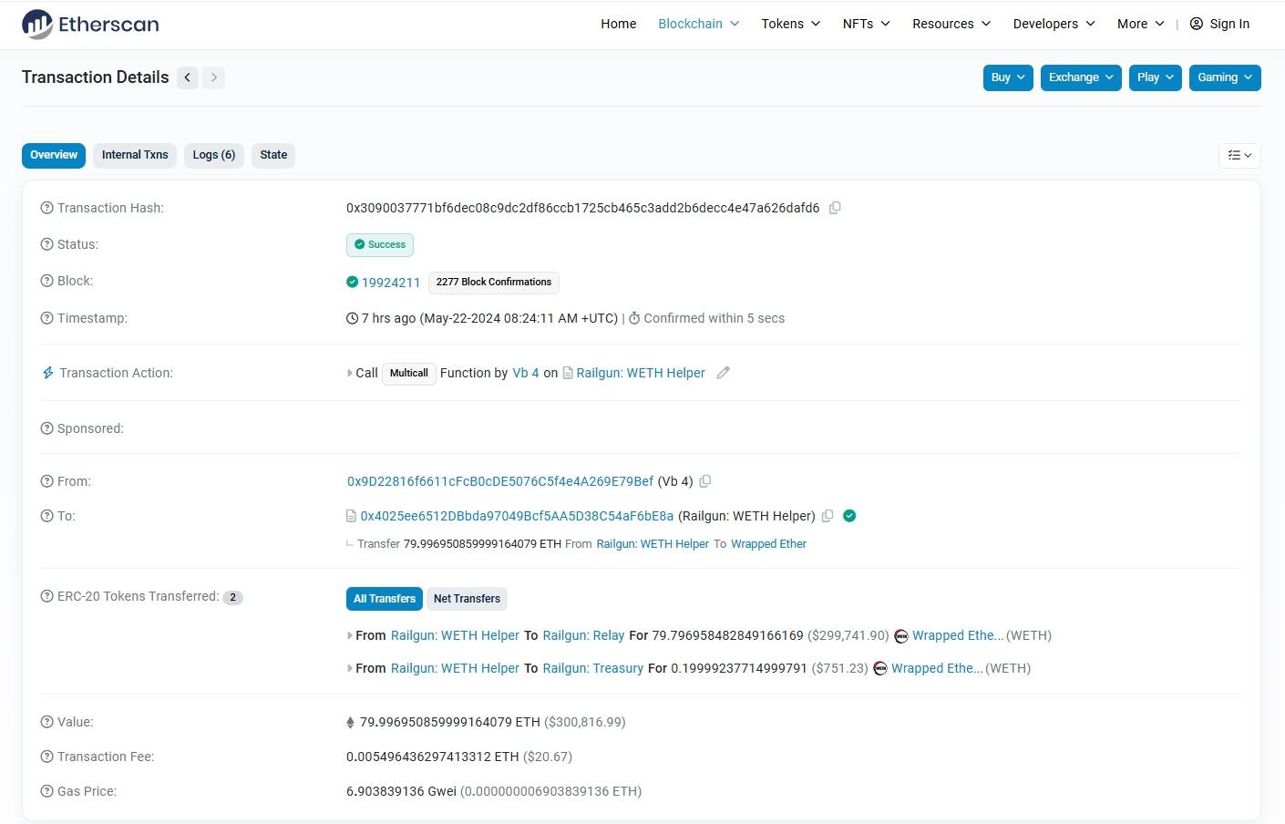Expand the Play dropdown button
This screenshot has width=1285, height=824.
coord(1156,77)
